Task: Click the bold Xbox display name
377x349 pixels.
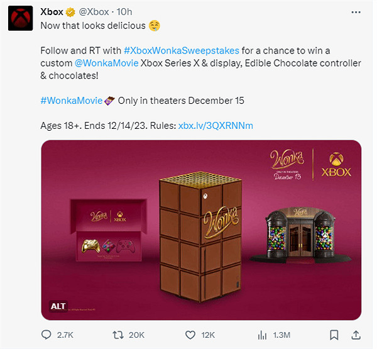Action: click(x=55, y=12)
